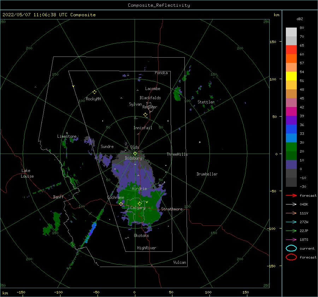Click the 39 dBZ violet legend swatch
Screen dimensions: 318x297
tap(291, 120)
